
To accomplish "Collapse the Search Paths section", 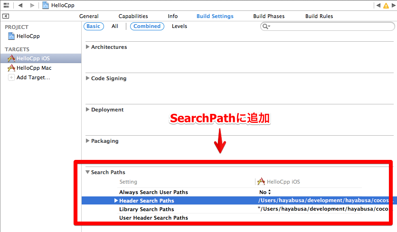I will pyautogui.click(x=87, y=172).
